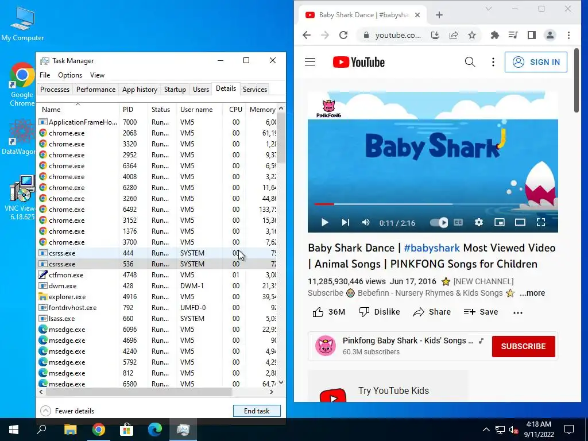Viewport: 588px width, 441px height.
Task: Open Microsoft Edge from taskbar
Action: click(154, 430)
